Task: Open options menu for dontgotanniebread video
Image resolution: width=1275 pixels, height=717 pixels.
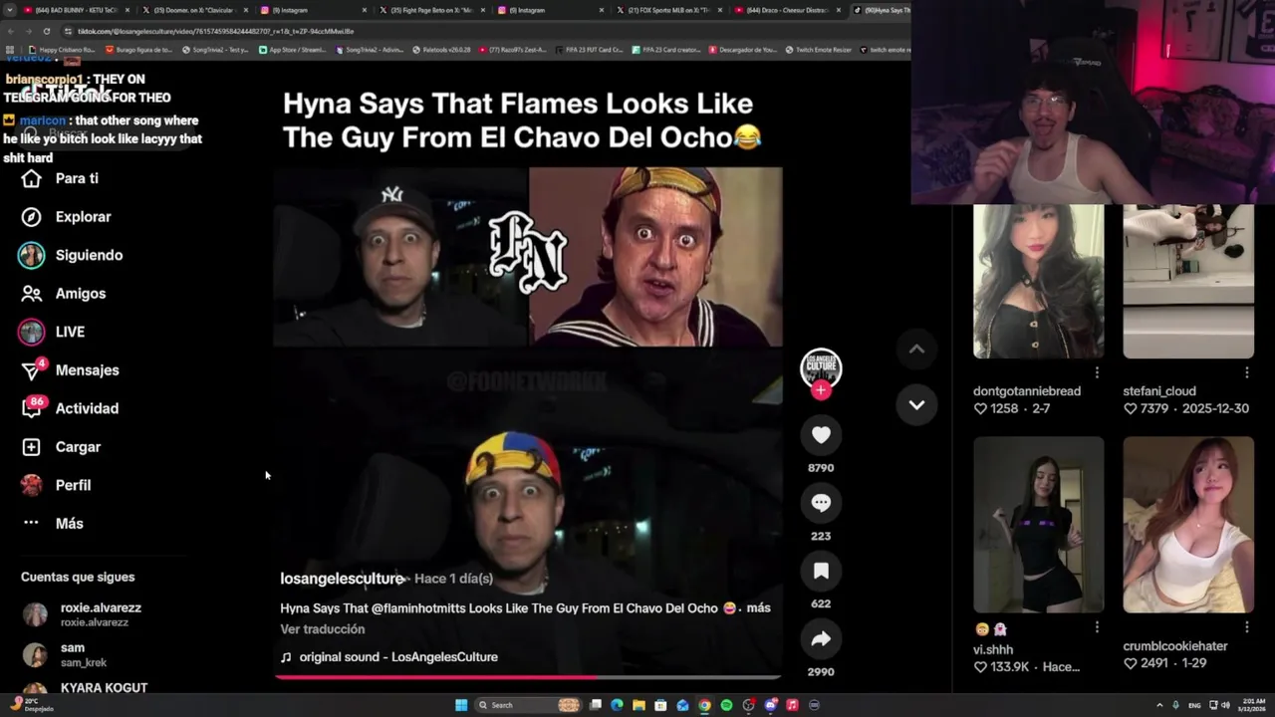Action: tap(1097, 372)
